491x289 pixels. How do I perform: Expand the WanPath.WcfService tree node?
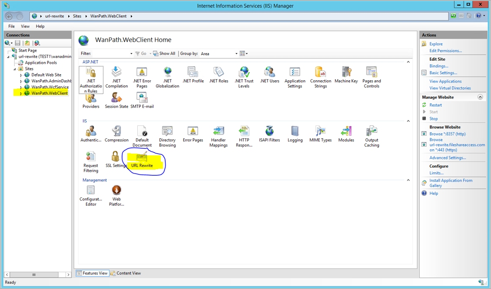click(21, 87)
